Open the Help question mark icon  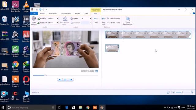tap(194, 13)
